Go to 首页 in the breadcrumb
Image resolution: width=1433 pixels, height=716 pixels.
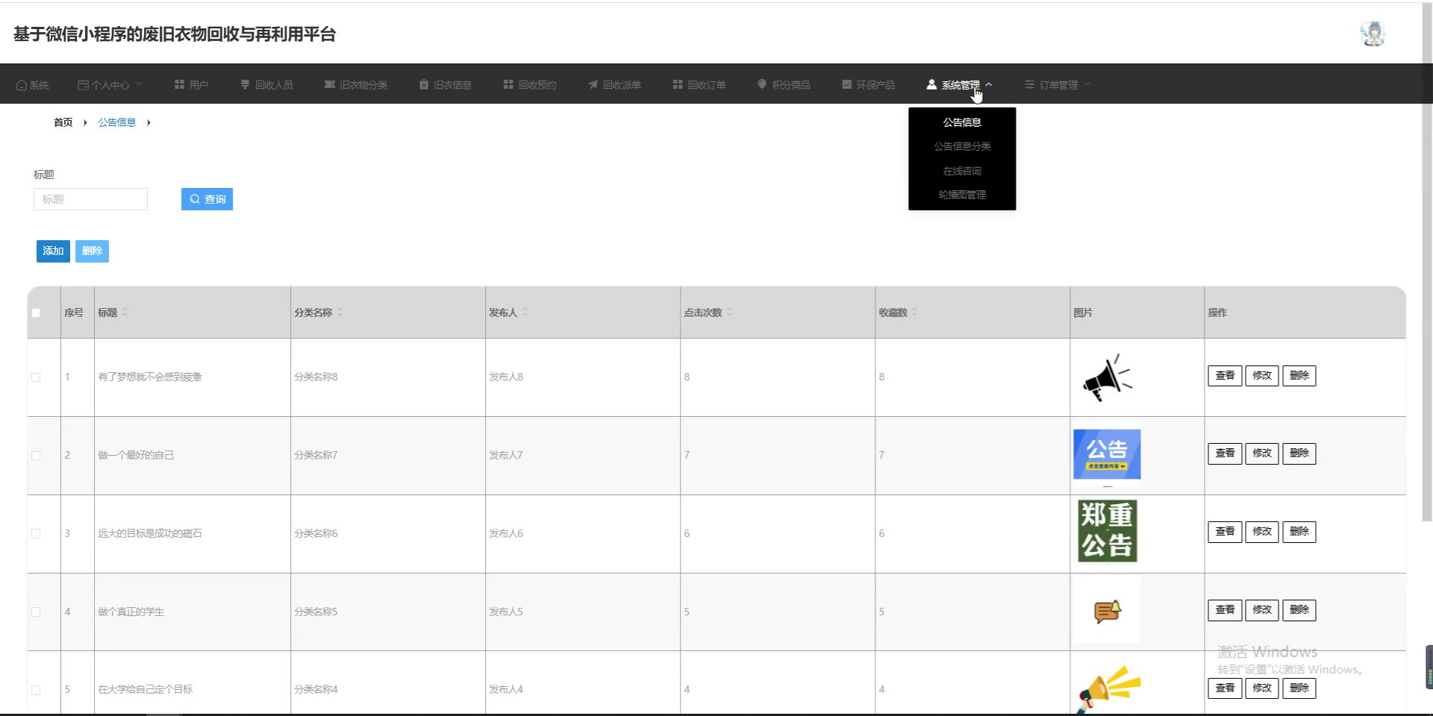point(63,122)
